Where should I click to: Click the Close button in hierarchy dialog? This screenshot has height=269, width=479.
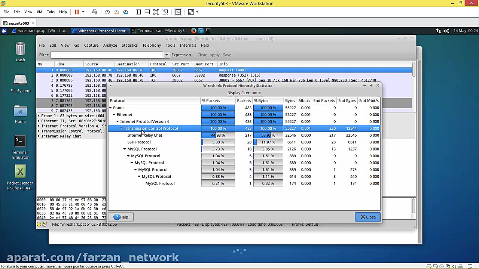point(368,217)
